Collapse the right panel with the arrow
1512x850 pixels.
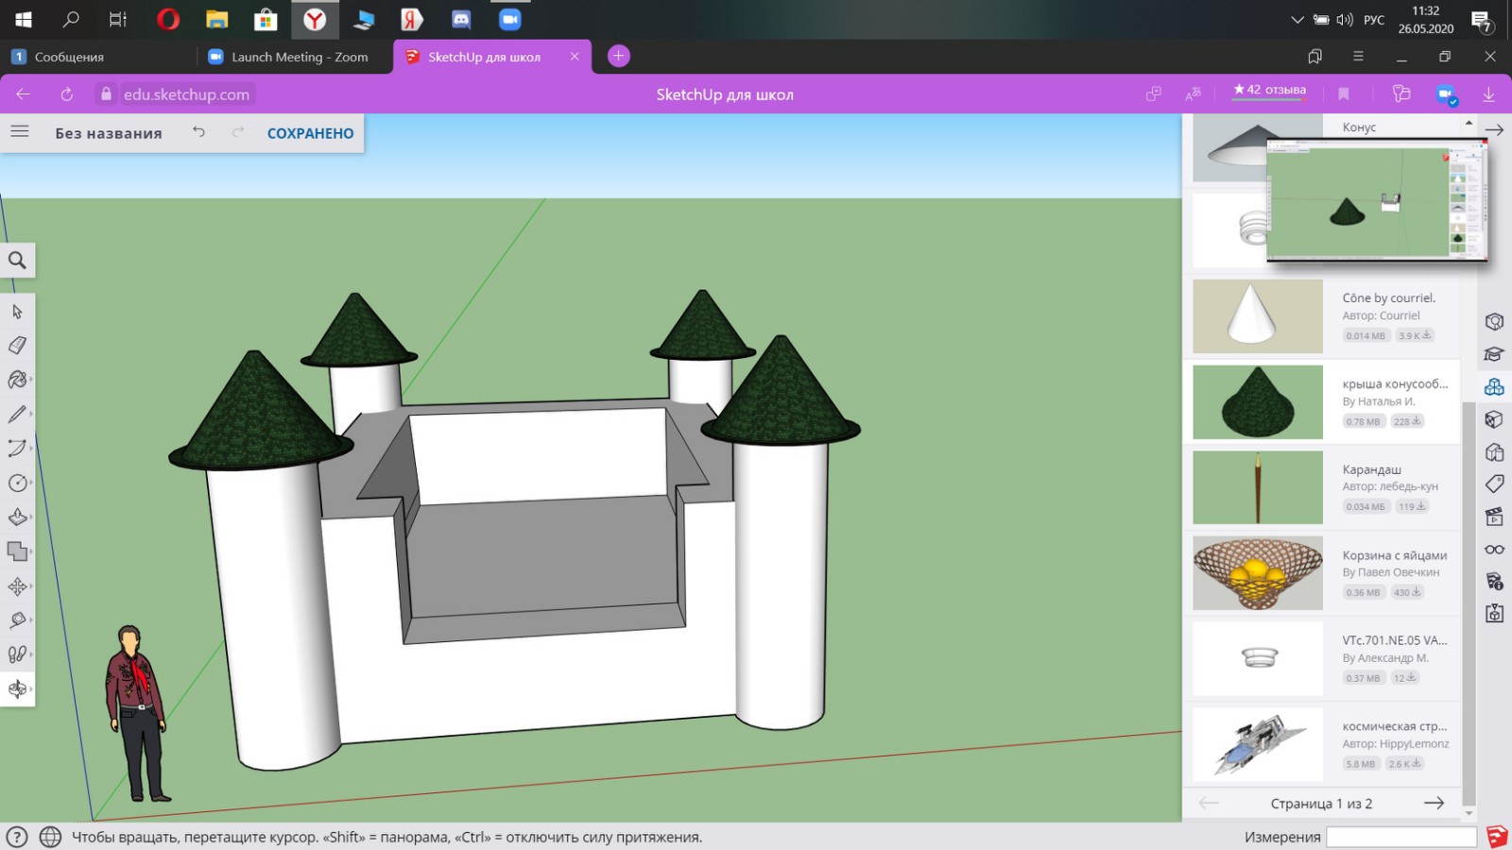(1494, 130)
